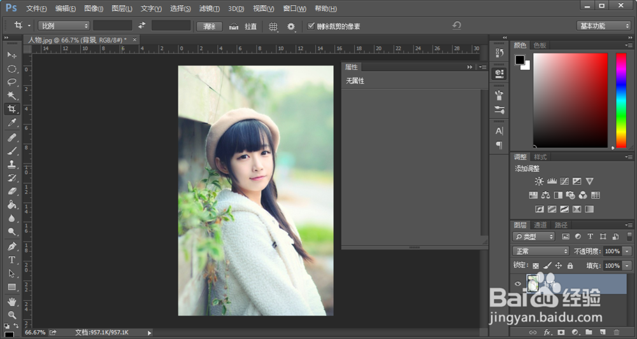The height and width of the screenshot is (339, 637).
Task: Toggle Delete Cropped Pixels checkbox
Action: coord(311,26)
